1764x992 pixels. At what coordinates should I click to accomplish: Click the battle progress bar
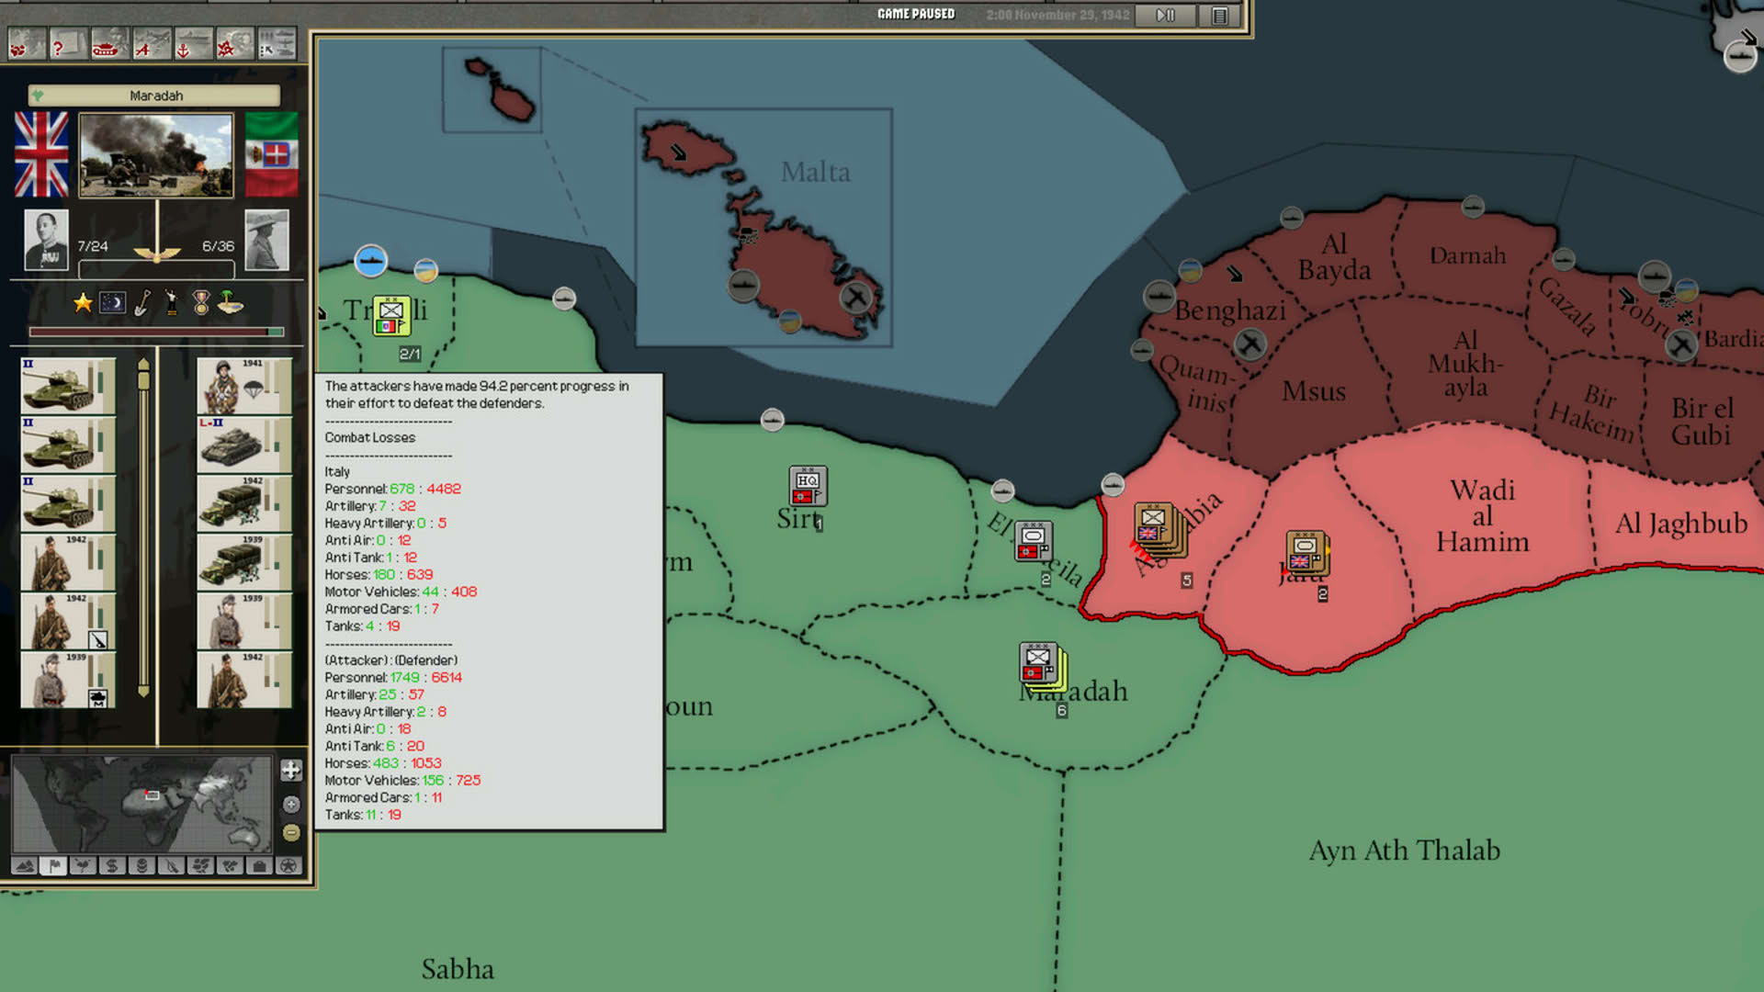[x=156, y=332]
